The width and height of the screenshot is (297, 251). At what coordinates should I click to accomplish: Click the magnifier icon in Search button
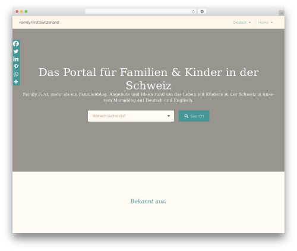pyautogui.click(x=187, y=116)
